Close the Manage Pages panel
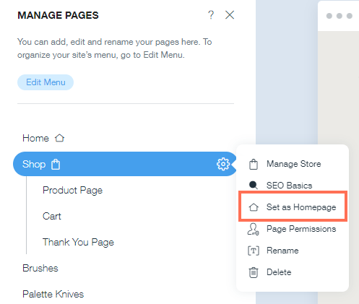359x304 pixels. point(230,15)
